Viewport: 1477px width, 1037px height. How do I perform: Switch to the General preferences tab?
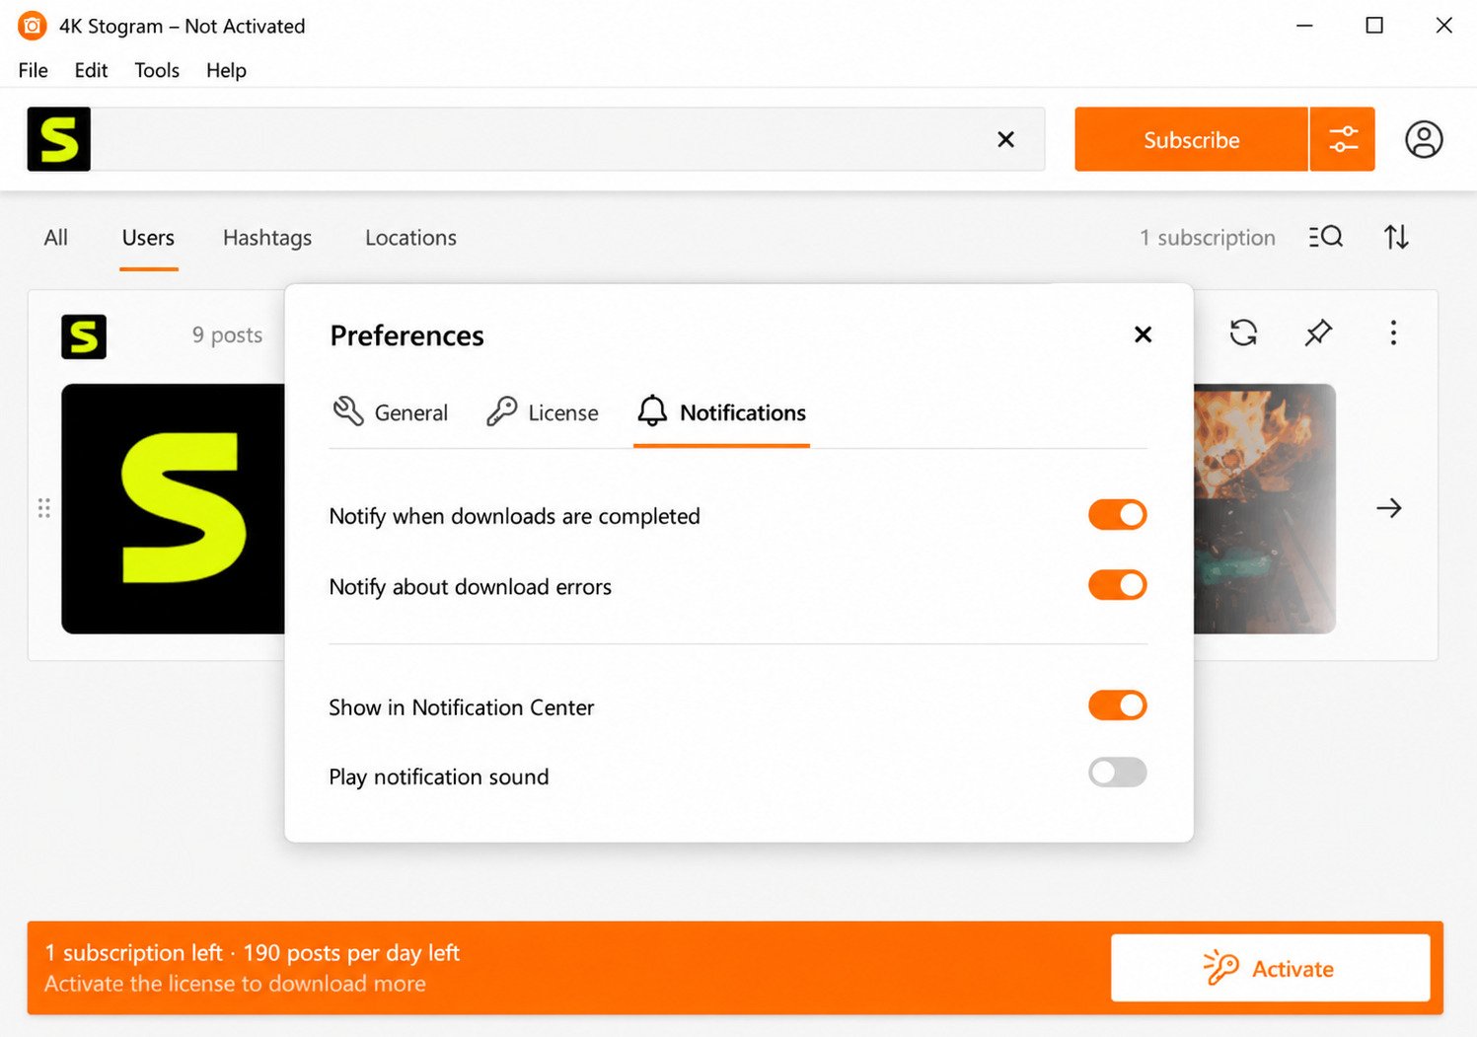pos(390,412)
